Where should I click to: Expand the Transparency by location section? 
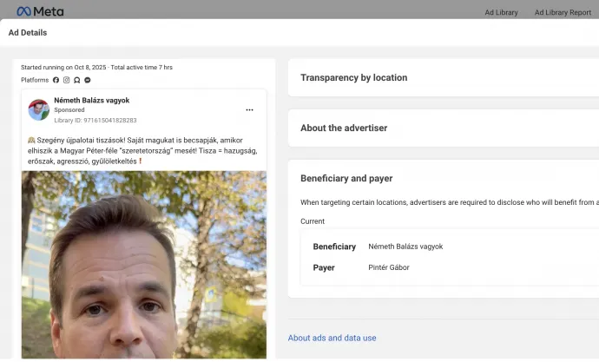point(353,77)
